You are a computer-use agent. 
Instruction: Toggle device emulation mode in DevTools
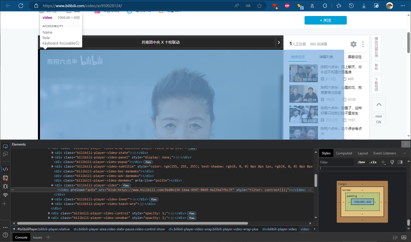(5, 154)
